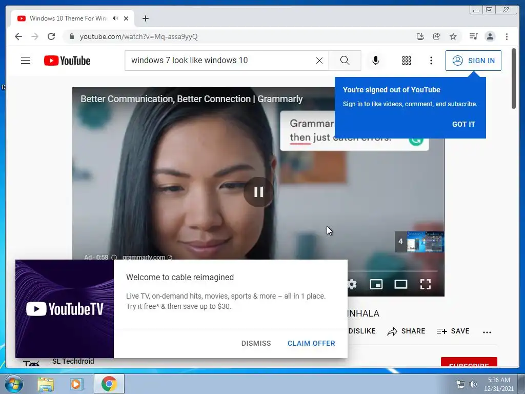
Task: View site information lock icon
Action: tap(71, 36)
